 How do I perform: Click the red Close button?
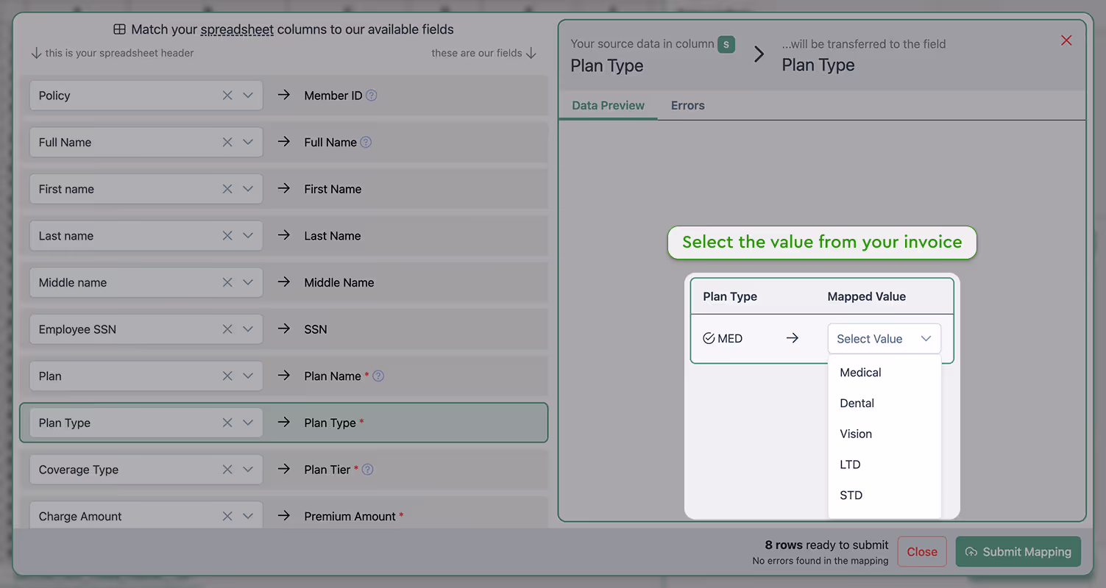(x=922, y=552)
